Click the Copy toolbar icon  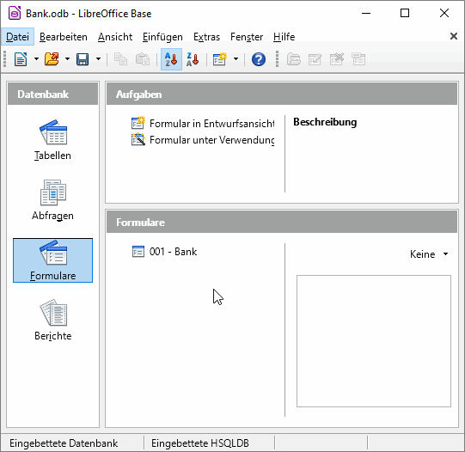(x=120, y=59)
